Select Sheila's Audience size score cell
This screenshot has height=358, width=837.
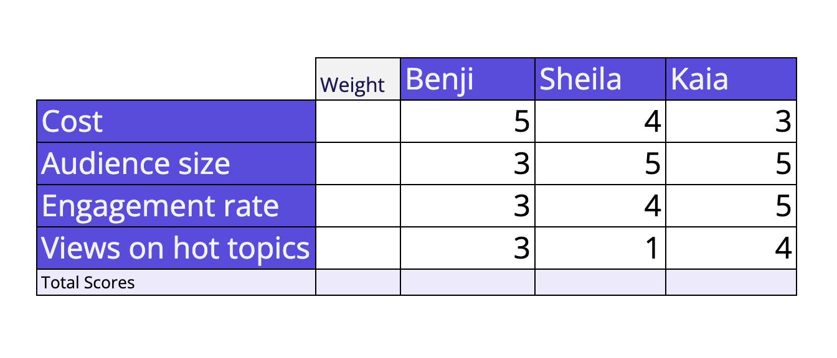coord(600,163)
